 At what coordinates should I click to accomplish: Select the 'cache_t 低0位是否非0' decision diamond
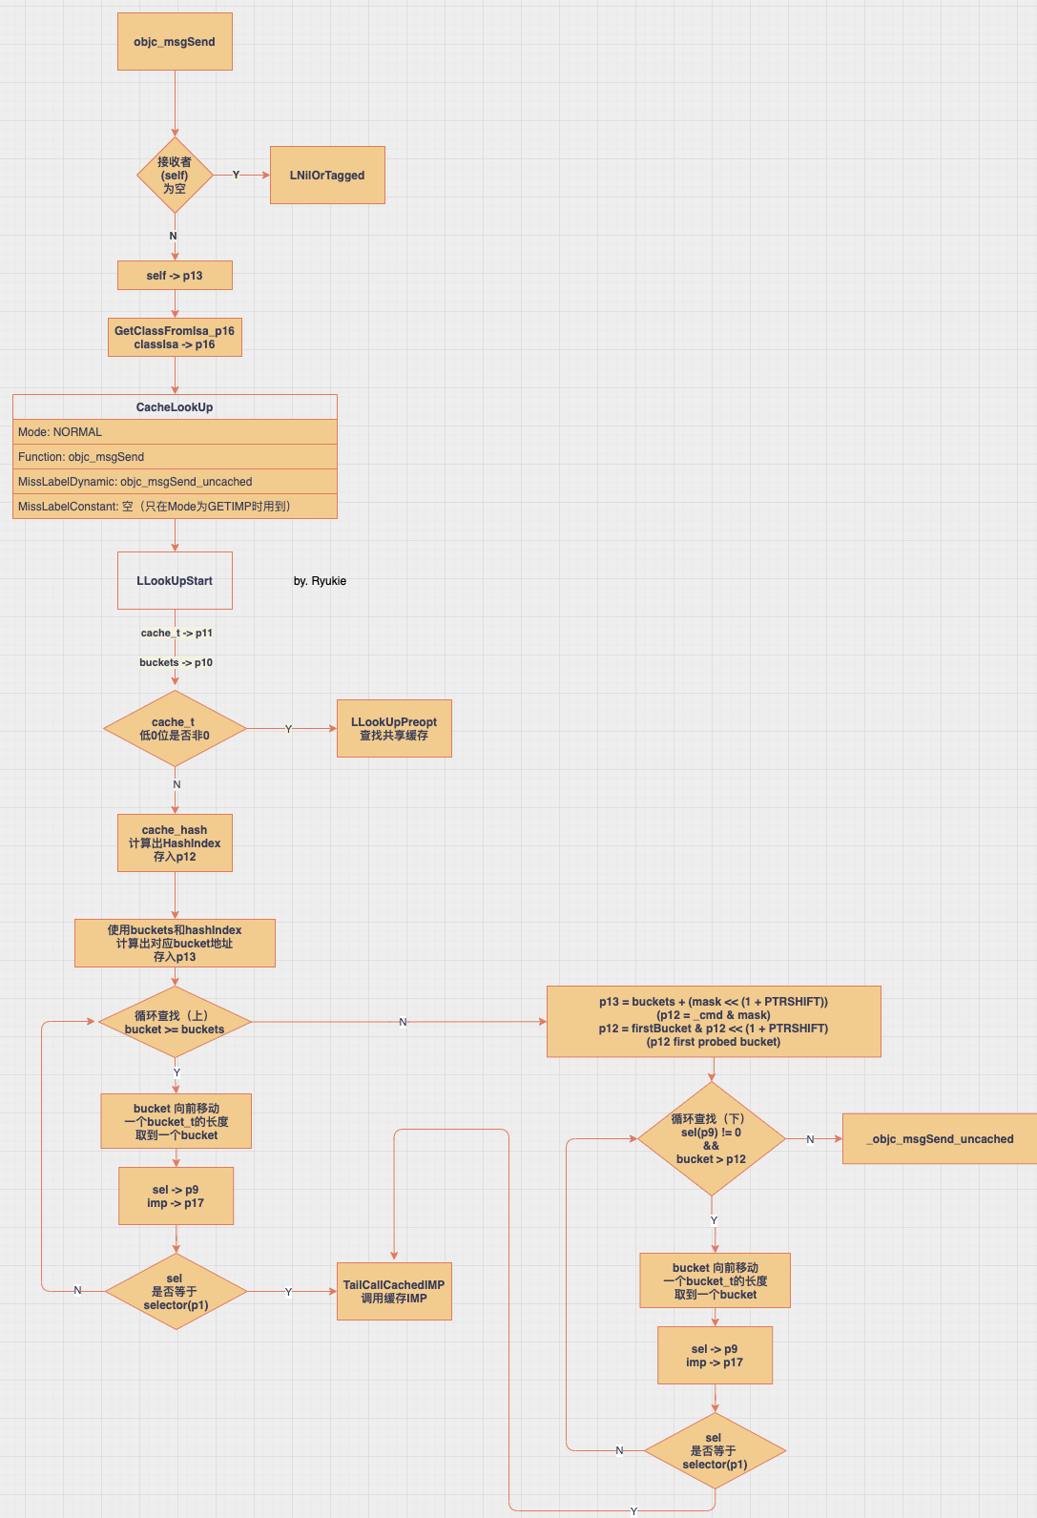pyautogui.click(x=175, y=729)
